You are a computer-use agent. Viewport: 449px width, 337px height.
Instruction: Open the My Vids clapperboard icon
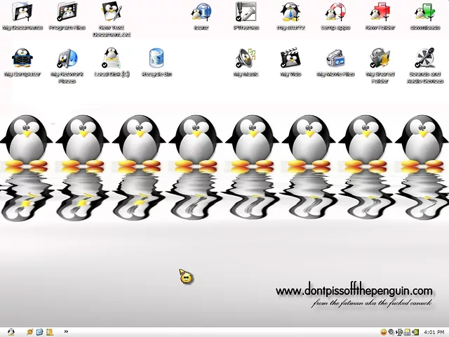(x=290, y=58)
